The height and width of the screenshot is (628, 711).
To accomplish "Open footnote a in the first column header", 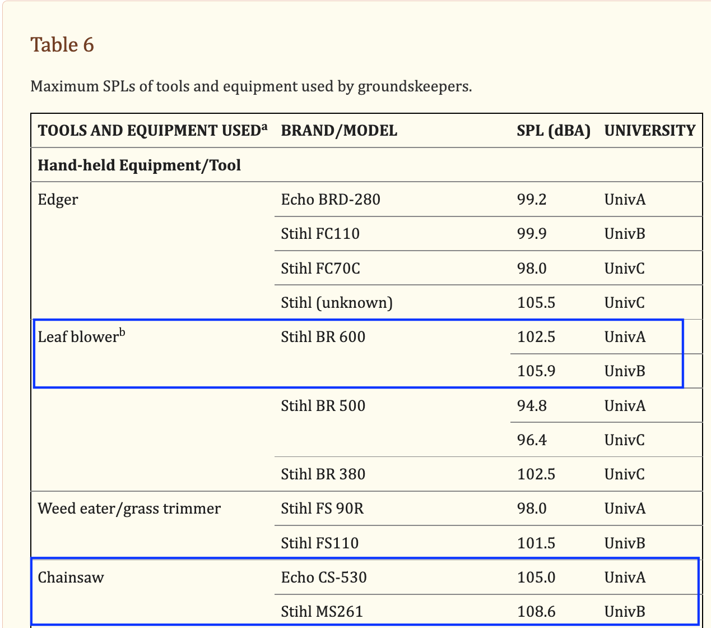I will pyautogui.click(x=264, y=127).
